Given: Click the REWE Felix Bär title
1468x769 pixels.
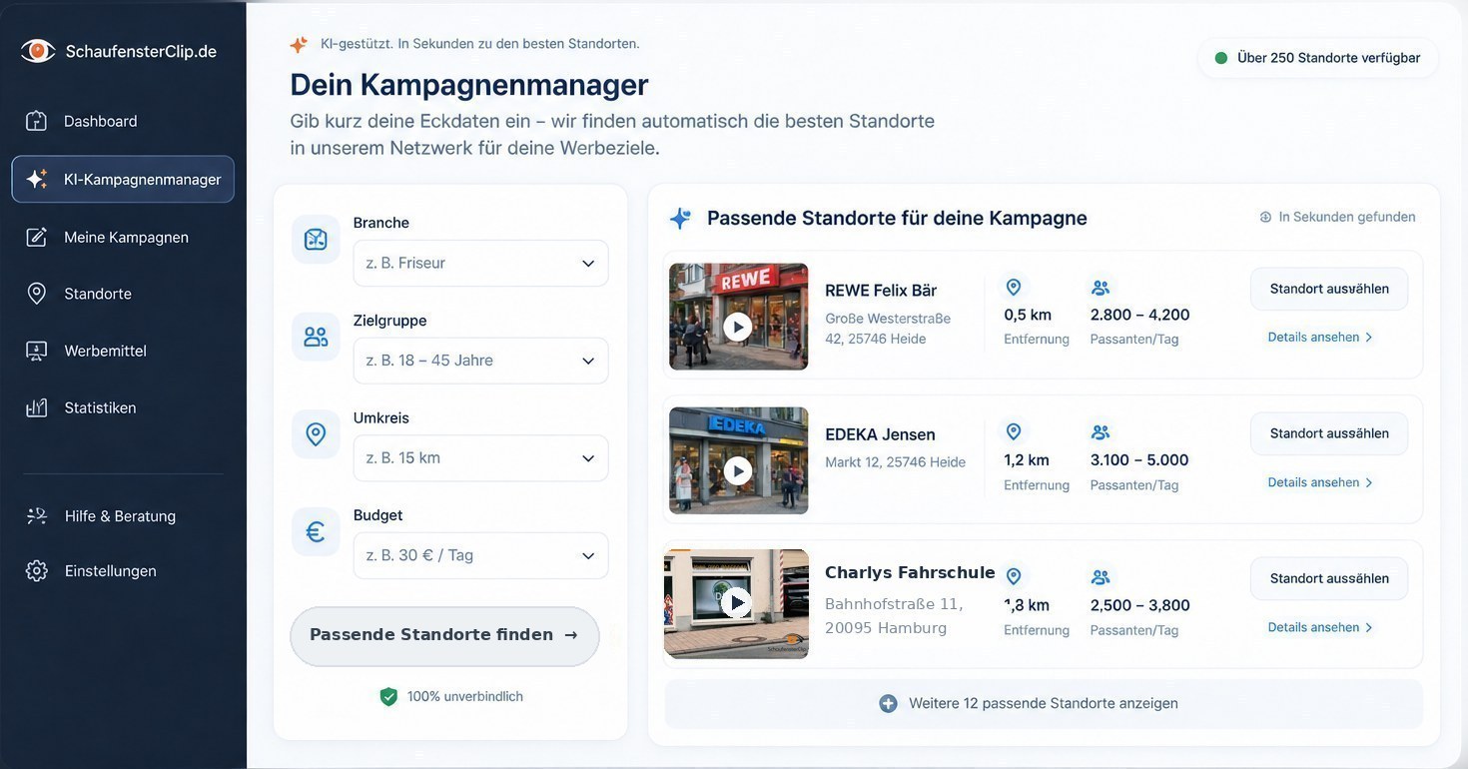Looking at the screenshot, I should (x=881, y=291).
